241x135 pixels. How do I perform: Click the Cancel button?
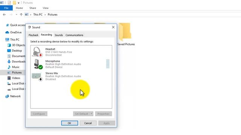pos(88,123)
